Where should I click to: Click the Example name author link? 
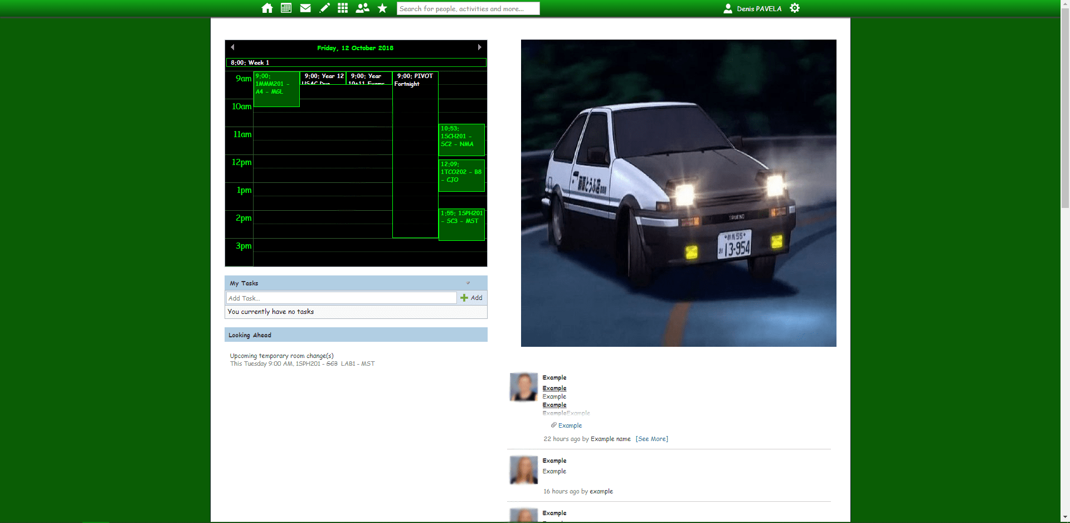pos(611,439)
